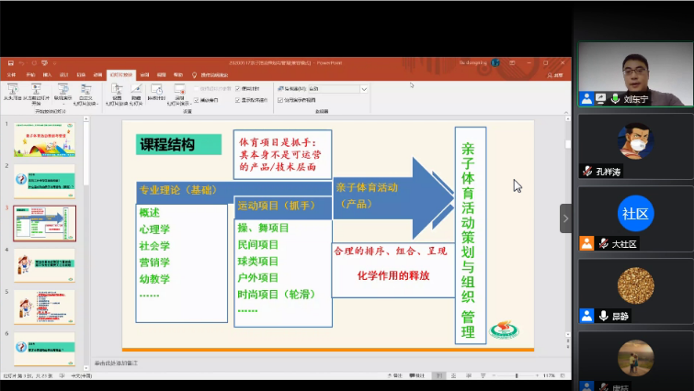Viewport: 694px width, 391px height.
Task: Switch to the Slide Show ribbon tab
Action: tap(120, 74)
